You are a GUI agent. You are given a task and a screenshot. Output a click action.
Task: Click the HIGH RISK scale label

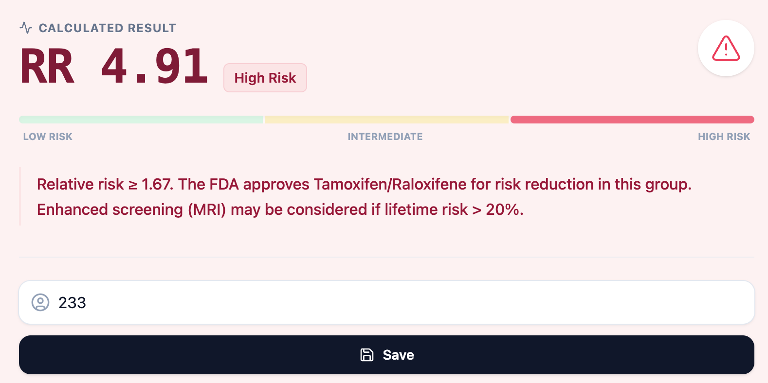[x=724, y=137]
